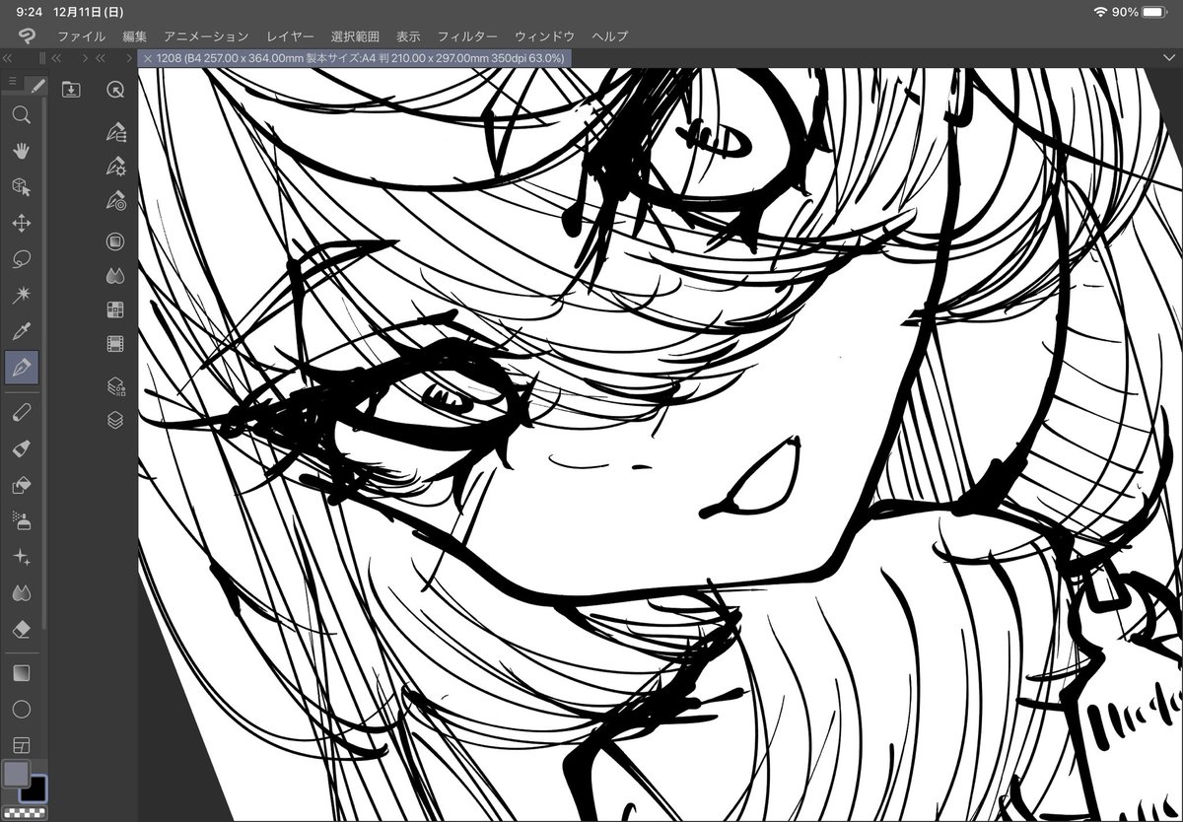Viewport: 1183px width, 822px height.
Task: Select the Auto Select magic wand tool
Action: pyautogui.click(x=21, y=295)
